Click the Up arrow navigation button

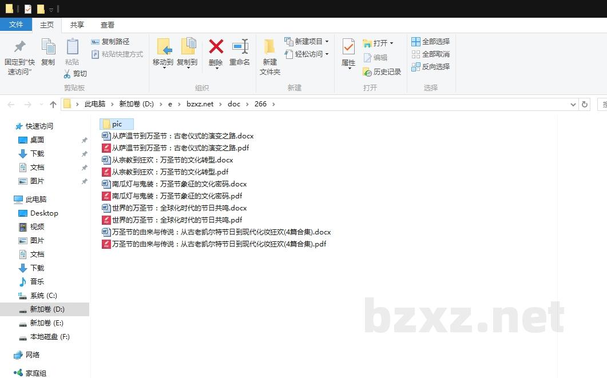click(x=53, y=104)
